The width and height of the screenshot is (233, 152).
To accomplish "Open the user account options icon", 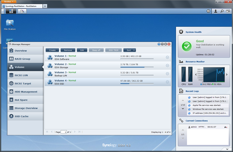I will click(x=215, y=11).
